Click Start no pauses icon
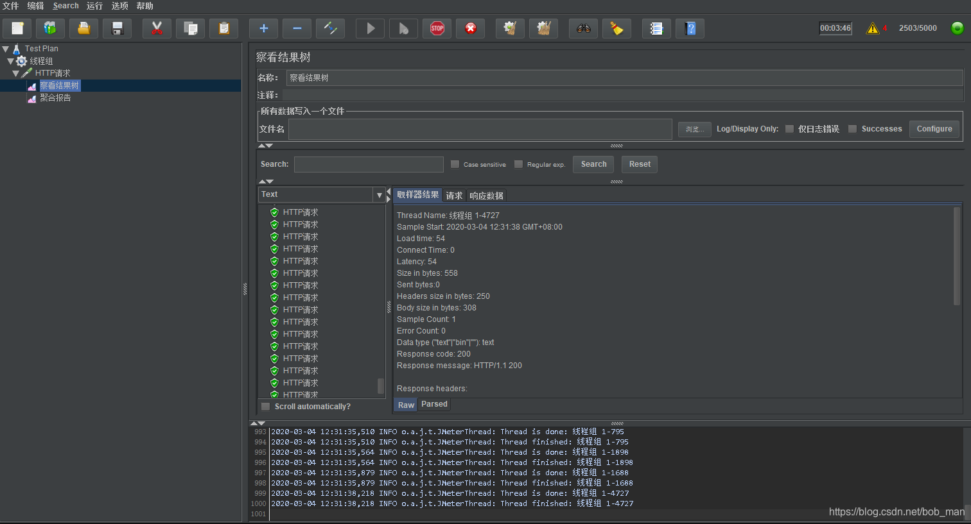Screen dimensions: 971x524 pos(404,28)
